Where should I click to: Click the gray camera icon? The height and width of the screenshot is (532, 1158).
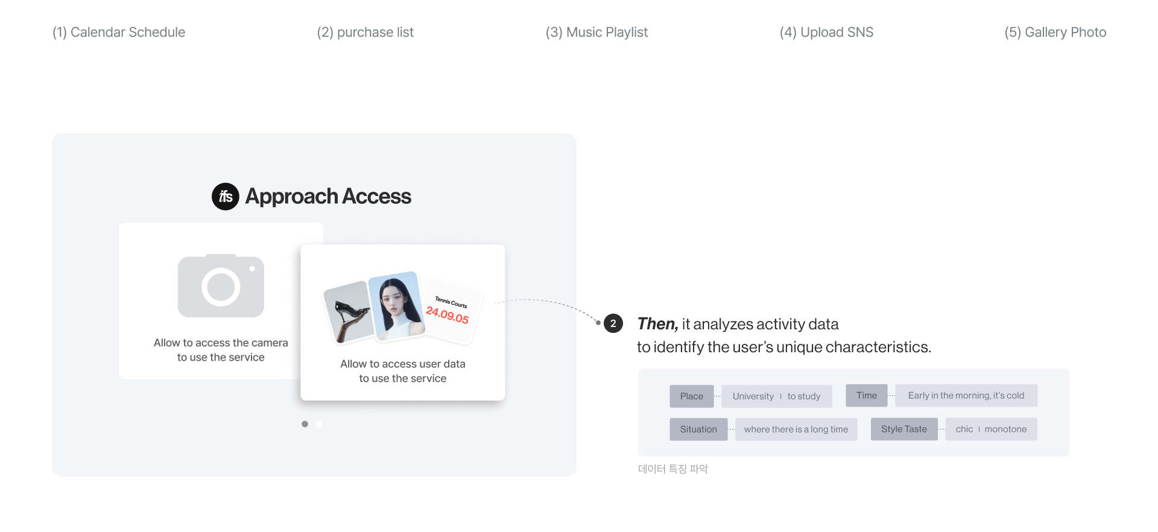point(221,286)
